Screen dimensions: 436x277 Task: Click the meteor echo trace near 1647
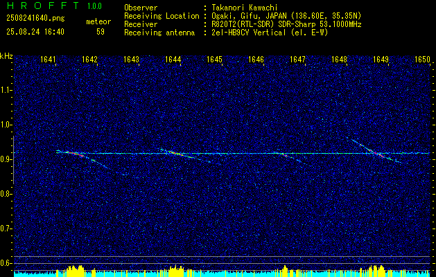tap(289, 157)
